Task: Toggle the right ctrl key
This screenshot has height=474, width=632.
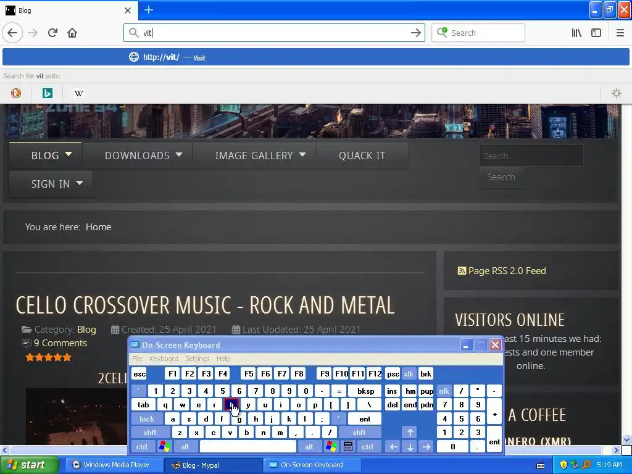Action: pos(367,447)
